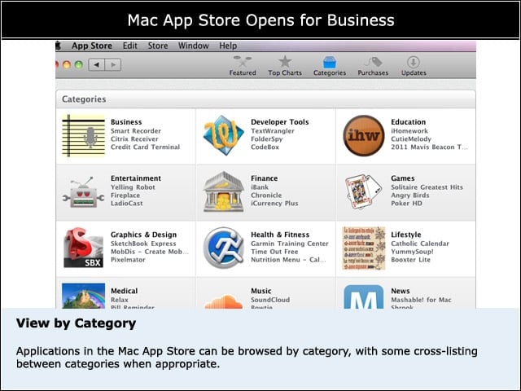Open the Health & Fitness category heading

(280, 235)
